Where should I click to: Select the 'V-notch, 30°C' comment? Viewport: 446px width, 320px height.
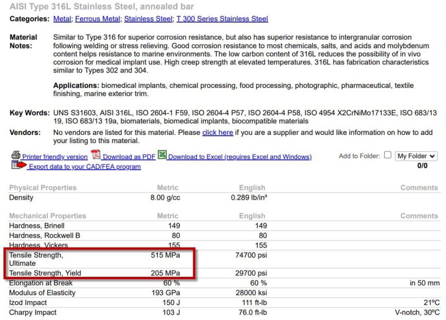(x=417, y=313)
